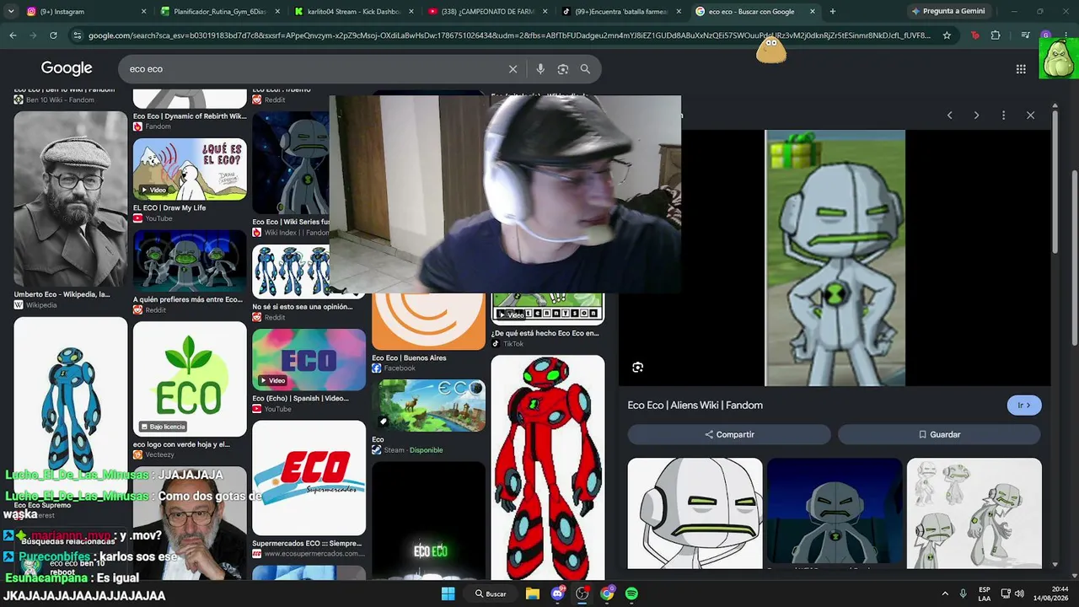Viewport: 1079px width, 607px height.
Task: Open volume controls in system tray
Action: tap(1020, 594)
